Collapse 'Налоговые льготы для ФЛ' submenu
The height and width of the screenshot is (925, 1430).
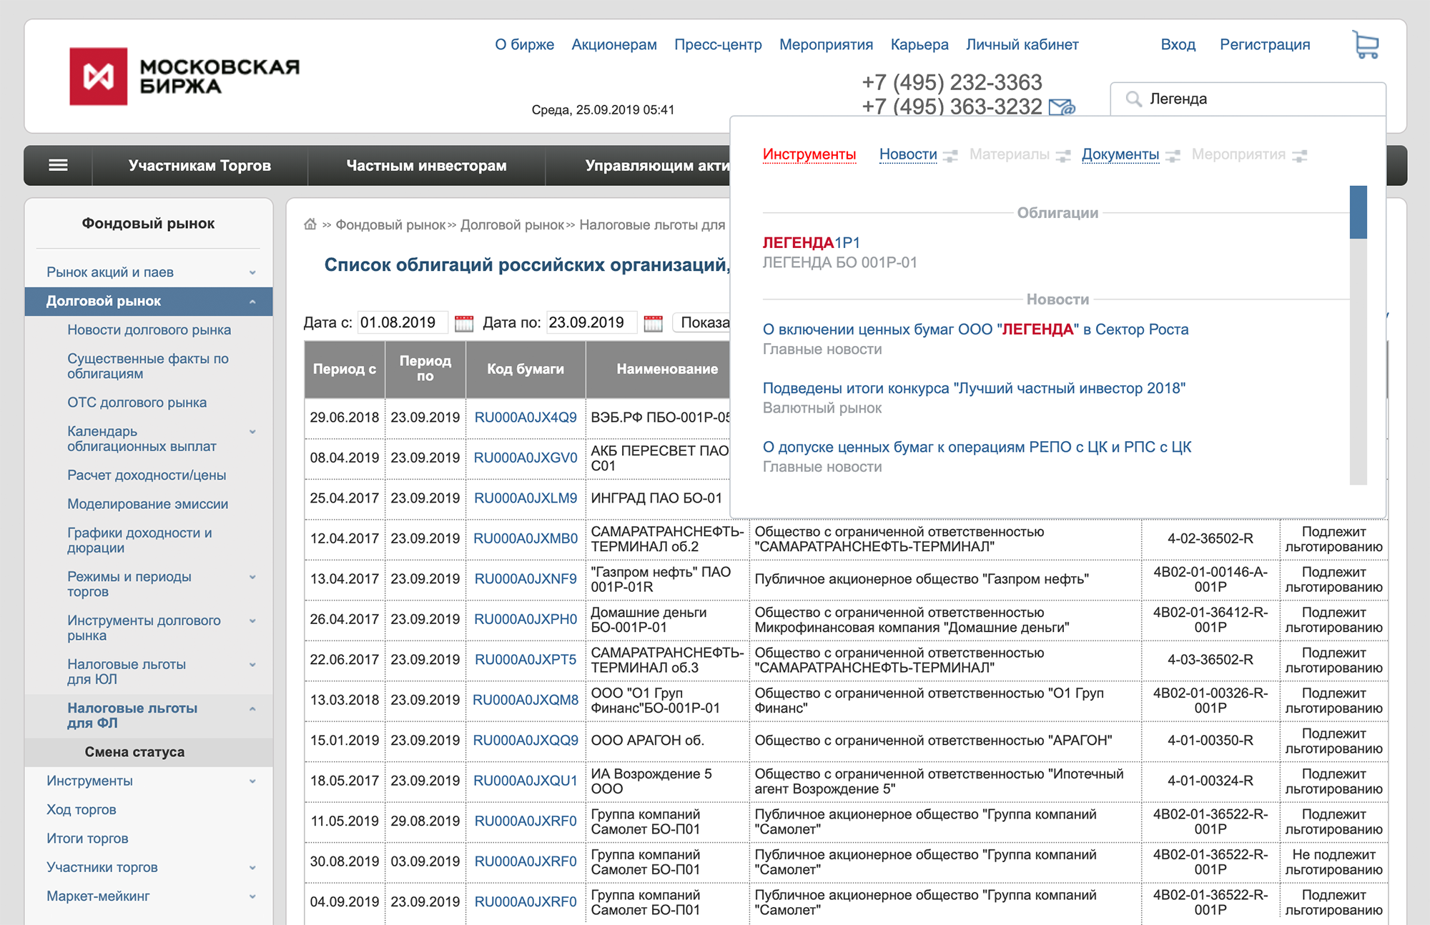point(252,708)
